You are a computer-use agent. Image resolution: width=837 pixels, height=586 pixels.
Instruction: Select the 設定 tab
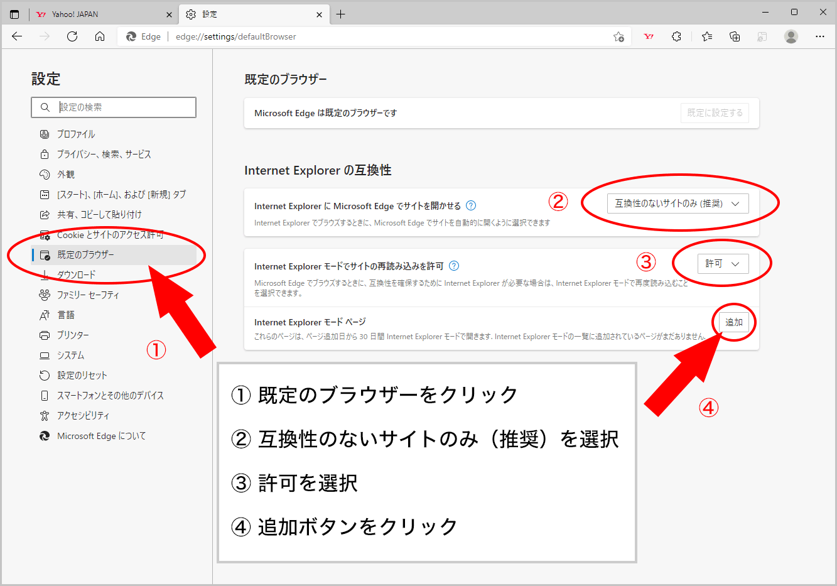click(254, 14)
